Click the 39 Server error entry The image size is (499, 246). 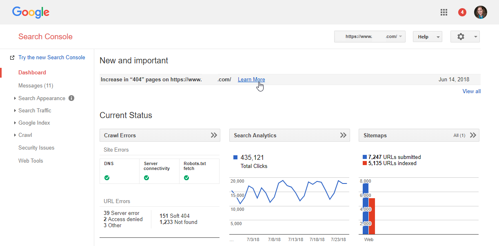(x=122, y=213)
